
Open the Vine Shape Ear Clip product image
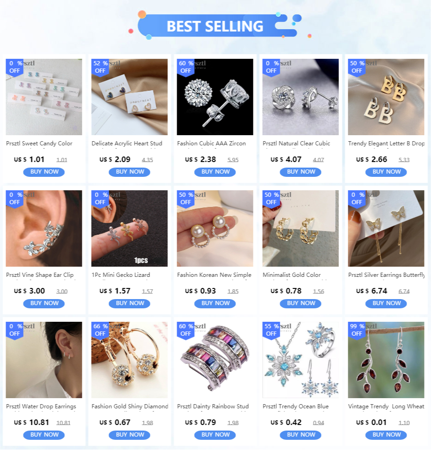[x=44, y=228]
